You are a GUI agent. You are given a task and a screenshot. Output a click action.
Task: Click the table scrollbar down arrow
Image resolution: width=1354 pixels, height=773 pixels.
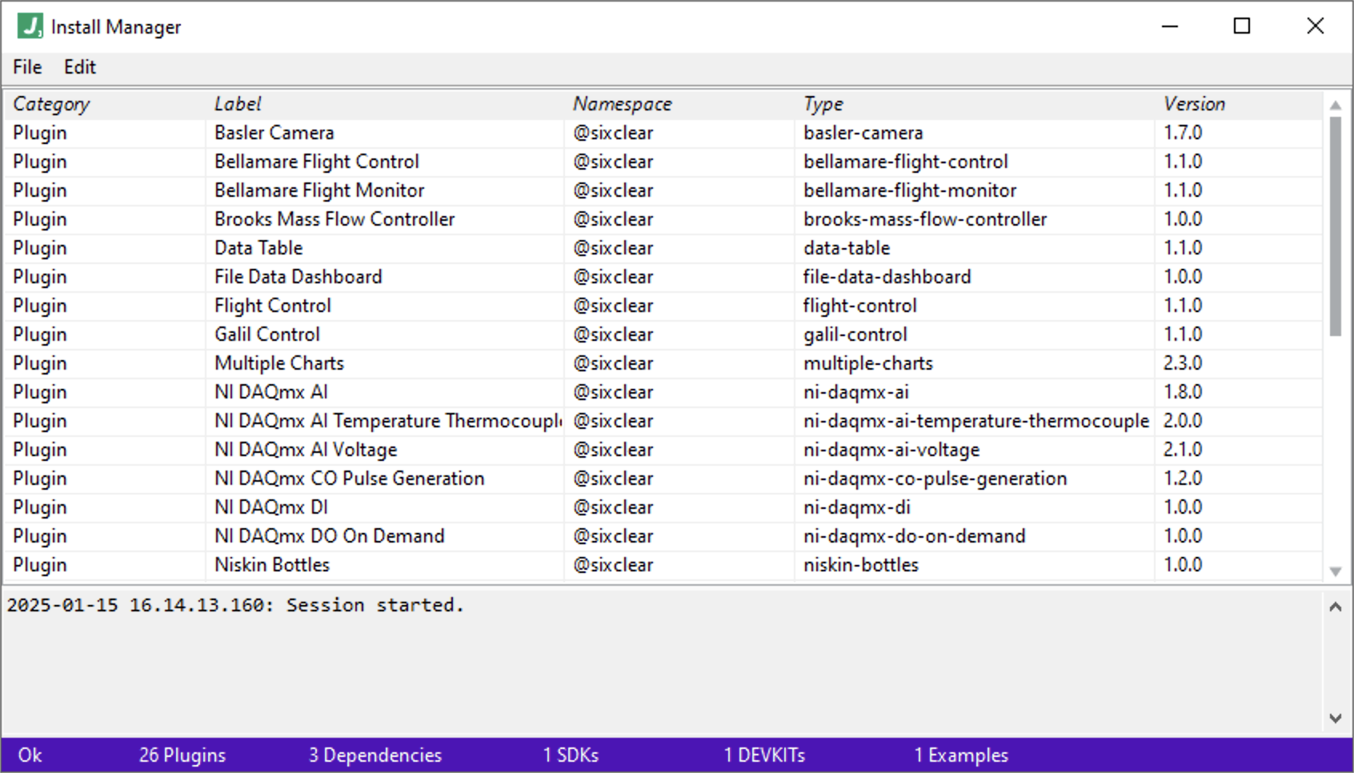click(x=1335, y=571)
